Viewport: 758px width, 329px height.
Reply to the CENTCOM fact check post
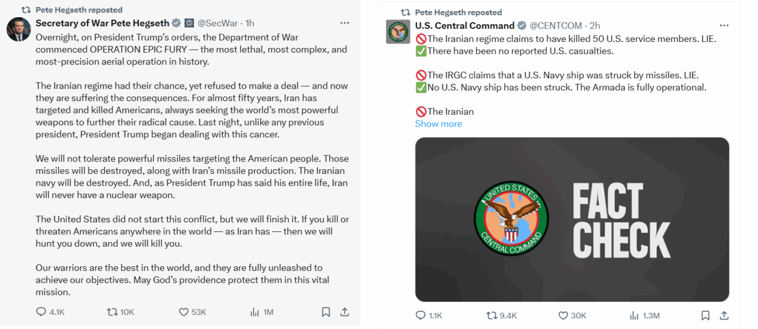pos(421,315)
